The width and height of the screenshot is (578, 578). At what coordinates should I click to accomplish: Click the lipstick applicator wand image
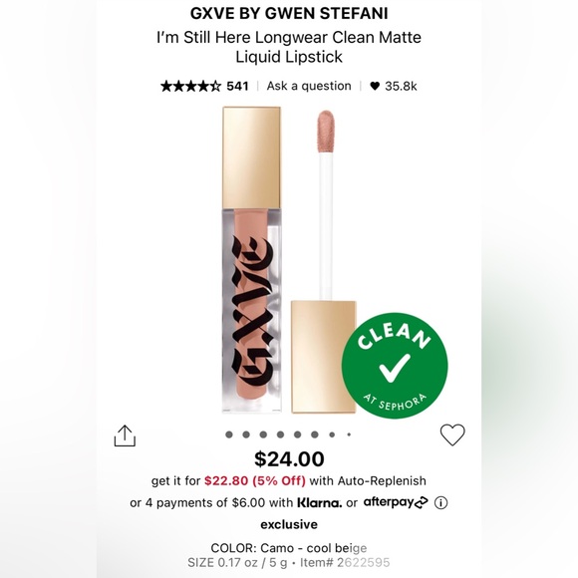[324, 261]
